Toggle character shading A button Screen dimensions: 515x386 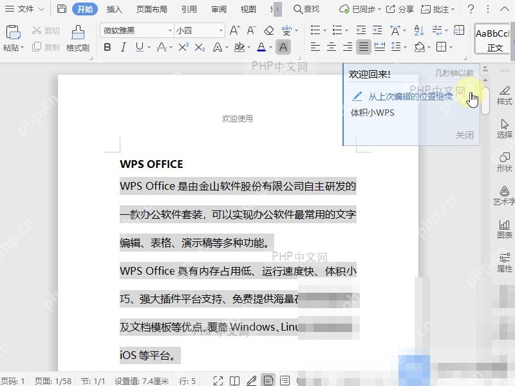tap(283, 47)
